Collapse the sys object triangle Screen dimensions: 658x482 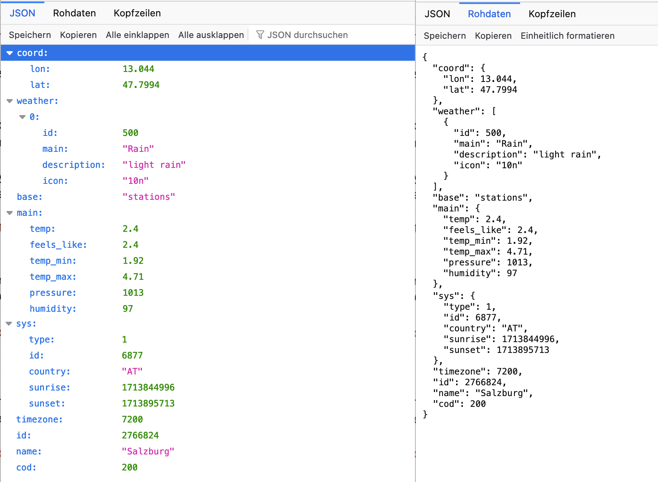(x=9, y=324)
